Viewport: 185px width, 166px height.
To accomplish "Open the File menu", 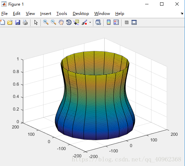I will point(4,14).
